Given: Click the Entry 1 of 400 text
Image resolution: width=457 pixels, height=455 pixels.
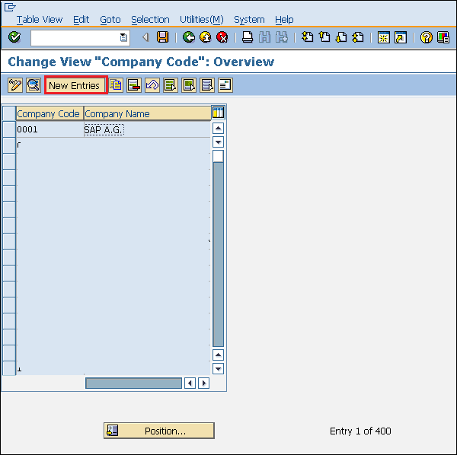Looking at the screenshot, I should (x=360, y=431).
